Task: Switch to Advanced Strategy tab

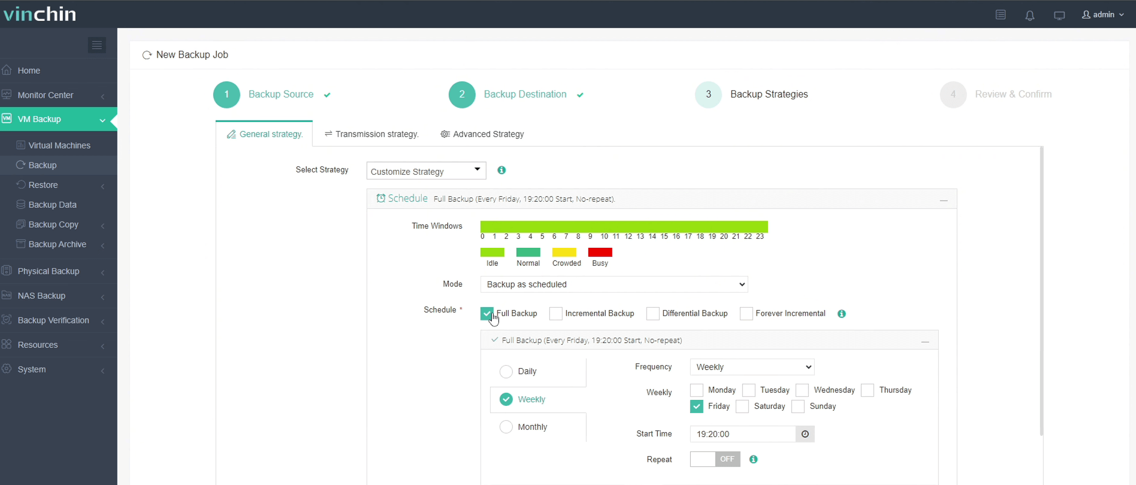Action: pos(482,134)
